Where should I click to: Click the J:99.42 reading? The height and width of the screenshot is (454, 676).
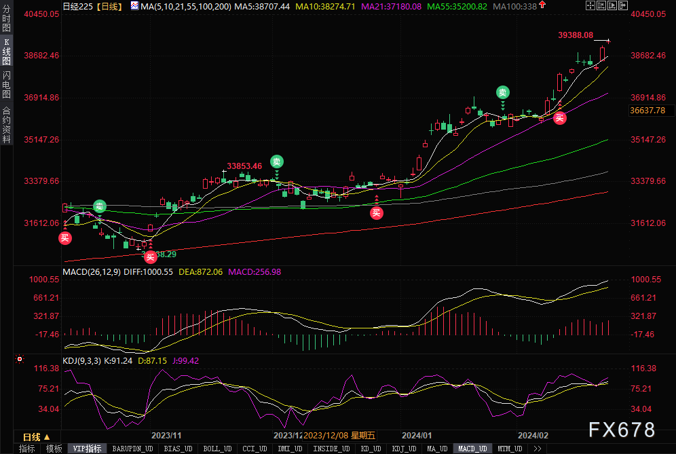tap(186, 361)
